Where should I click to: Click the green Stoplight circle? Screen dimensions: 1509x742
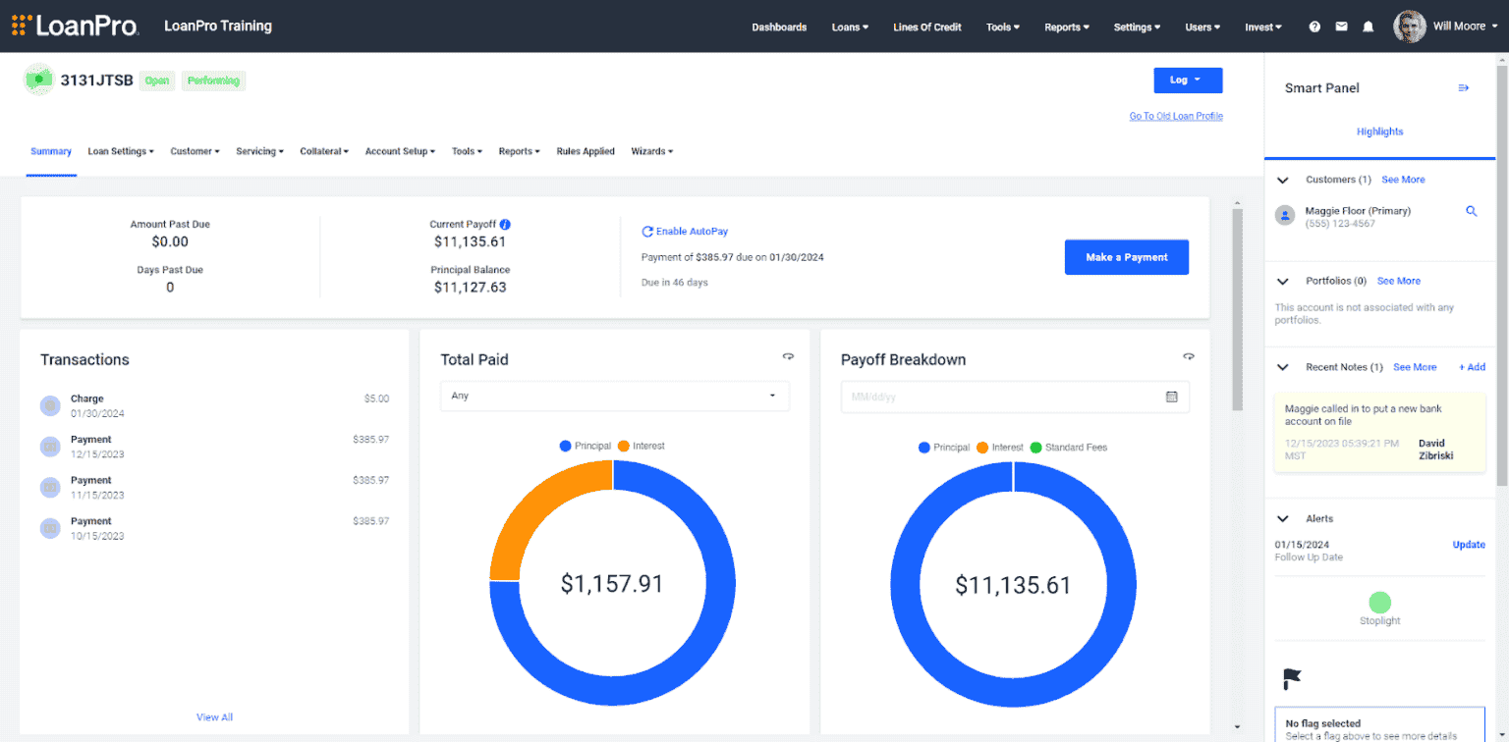click(1380, 603)
